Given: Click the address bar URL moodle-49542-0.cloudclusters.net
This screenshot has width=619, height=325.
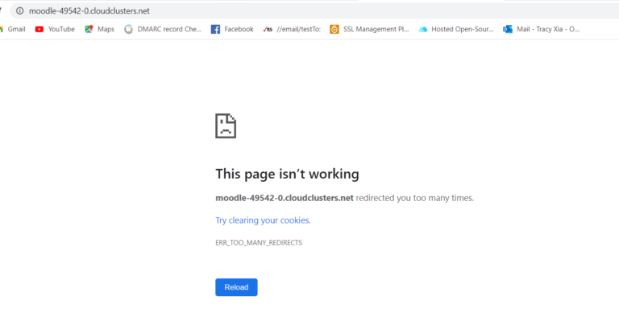Looking at the screenshot, I should tap(89, 11).
